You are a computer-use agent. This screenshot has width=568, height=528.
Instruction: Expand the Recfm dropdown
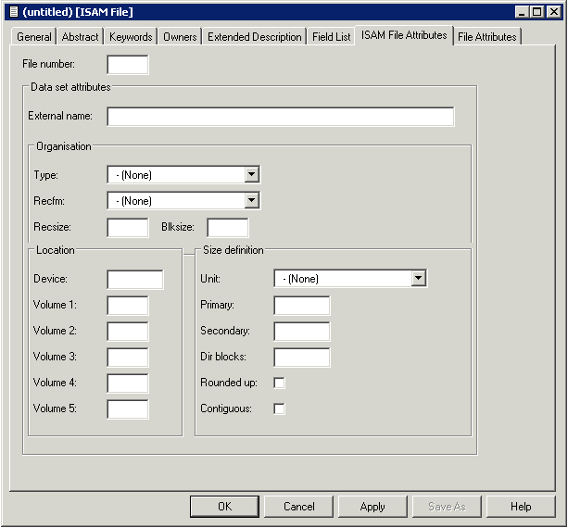tap(251, 201)
